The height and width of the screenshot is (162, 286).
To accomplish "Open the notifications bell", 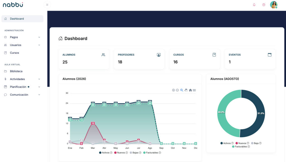I will coord(254,5).
